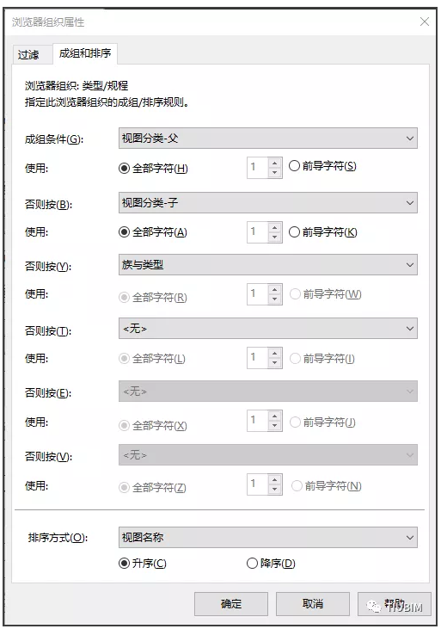Expand the 否则按(Y) dropdown showing 族与类型

(268, 265)
